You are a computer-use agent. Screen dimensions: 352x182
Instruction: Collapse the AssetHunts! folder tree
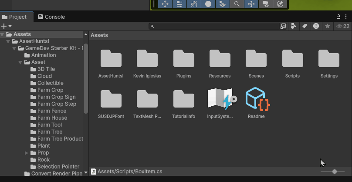9,41
